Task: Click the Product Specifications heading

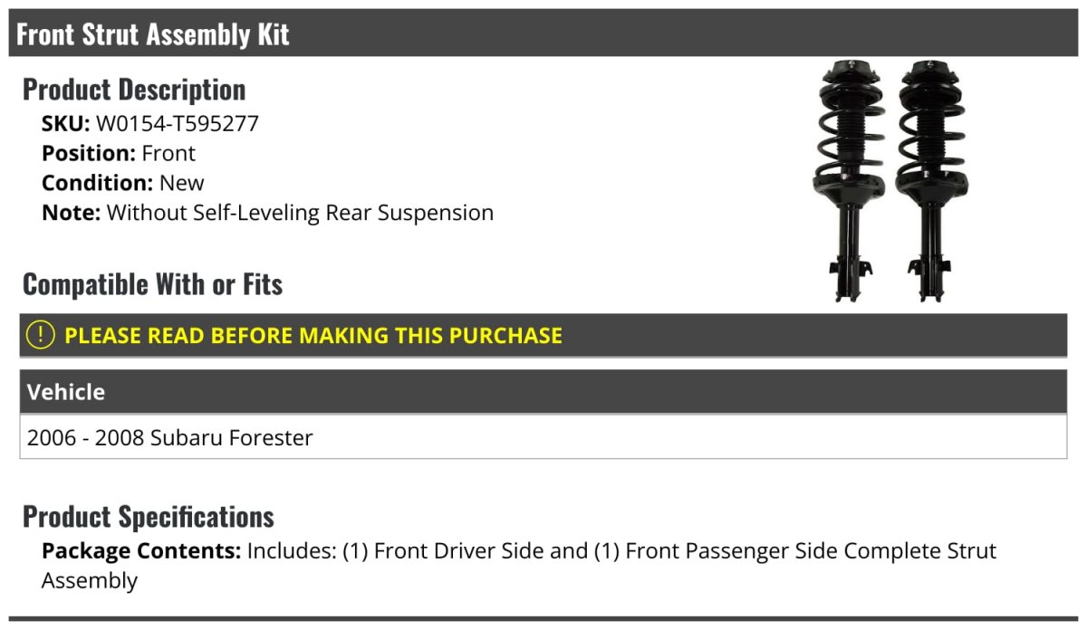Action: point(149,517)
